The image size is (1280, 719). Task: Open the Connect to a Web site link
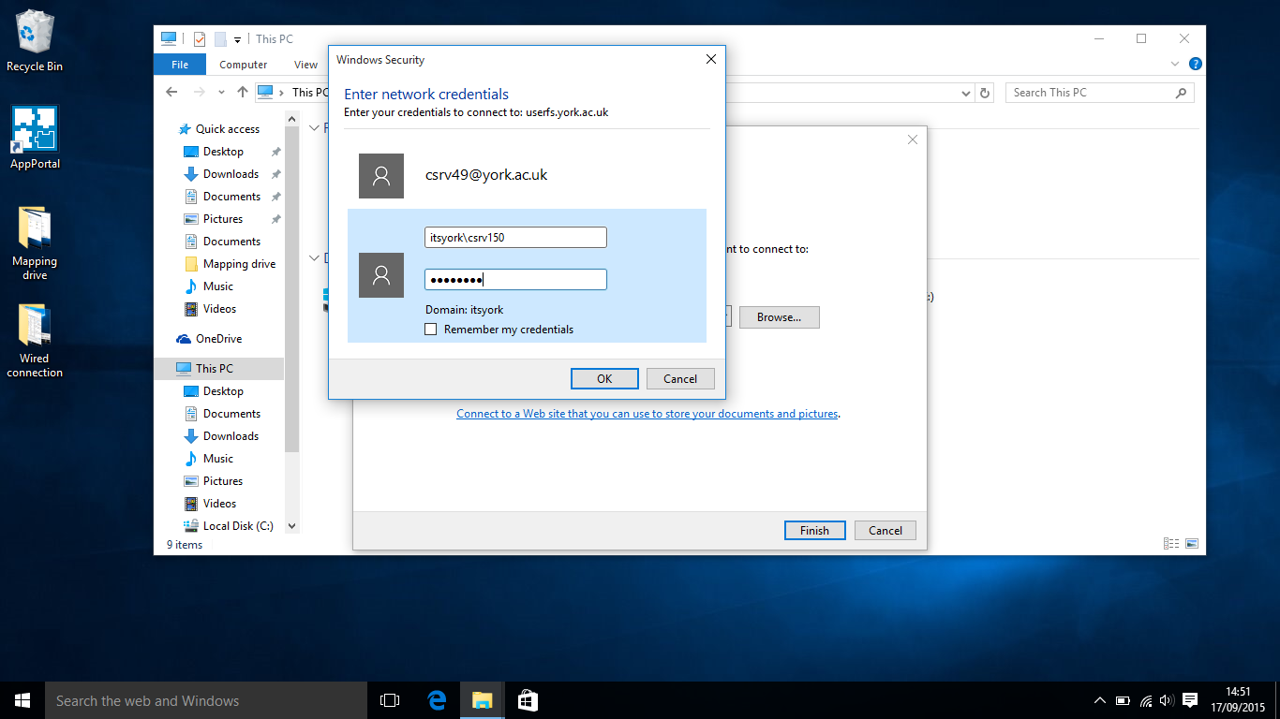(647, 414)
